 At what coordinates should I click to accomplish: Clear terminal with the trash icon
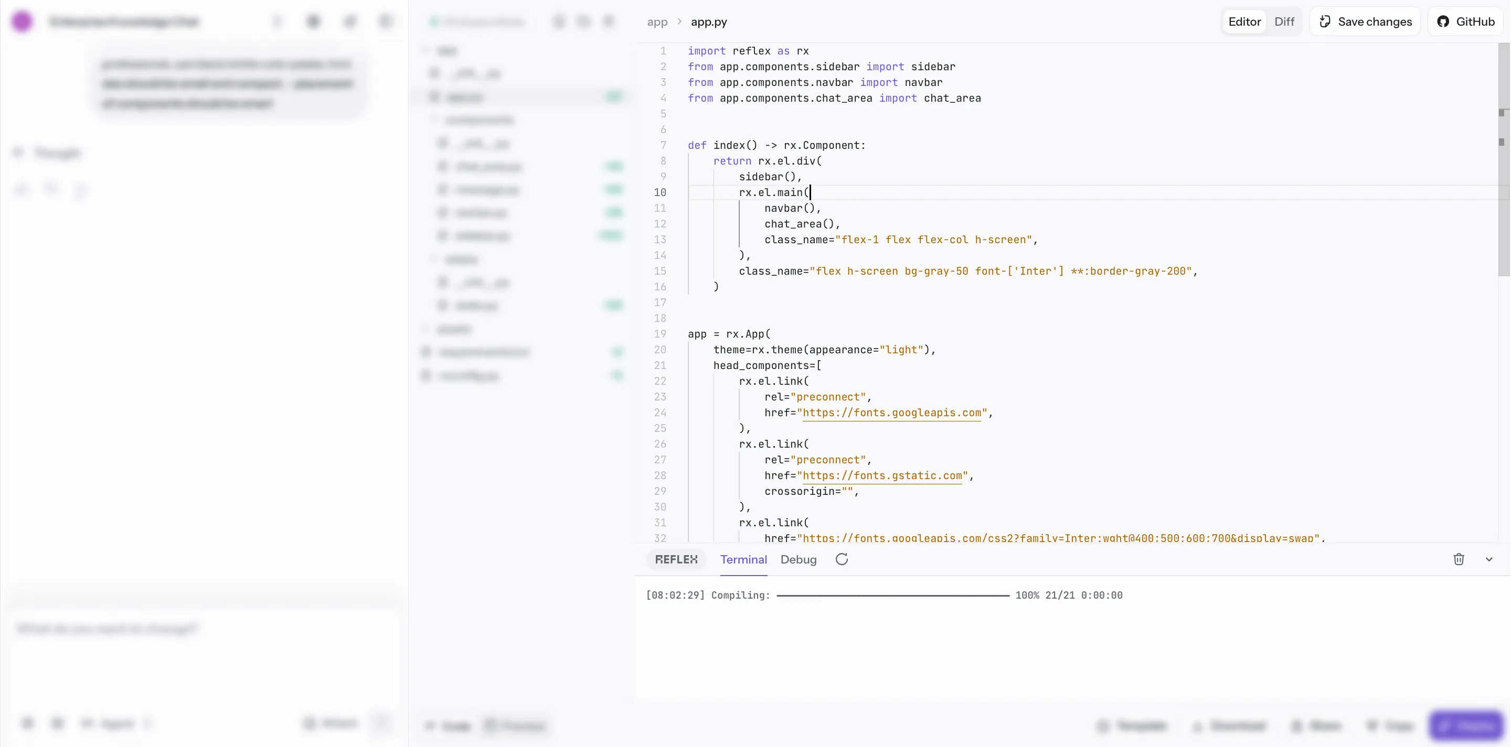pos(1459,559)
